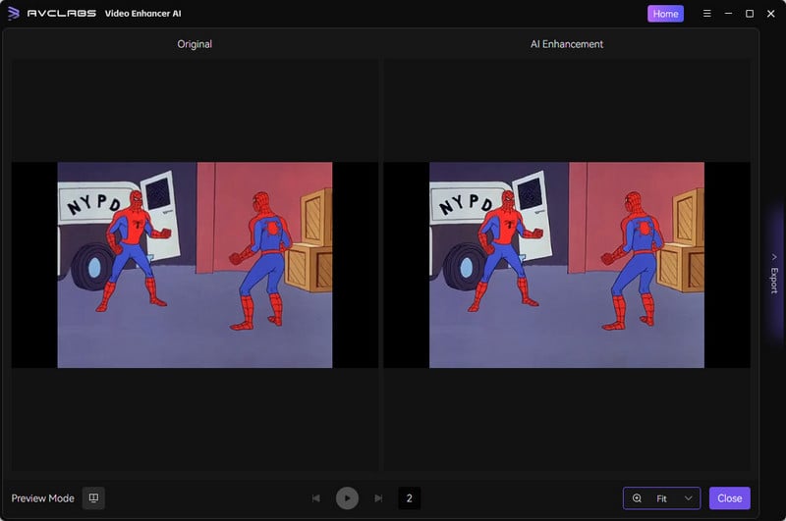Click the magnifier zoom icon
The height and width of the screenshot is (521, 786).
click(637, 498)
